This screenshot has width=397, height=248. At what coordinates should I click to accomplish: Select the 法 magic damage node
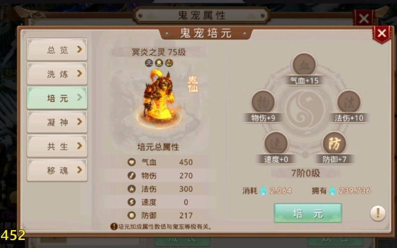pos(349,102)
